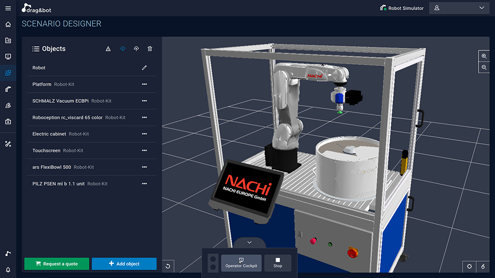Open notifications bell icon
The image size is (495, 278).
click(8, 270)
